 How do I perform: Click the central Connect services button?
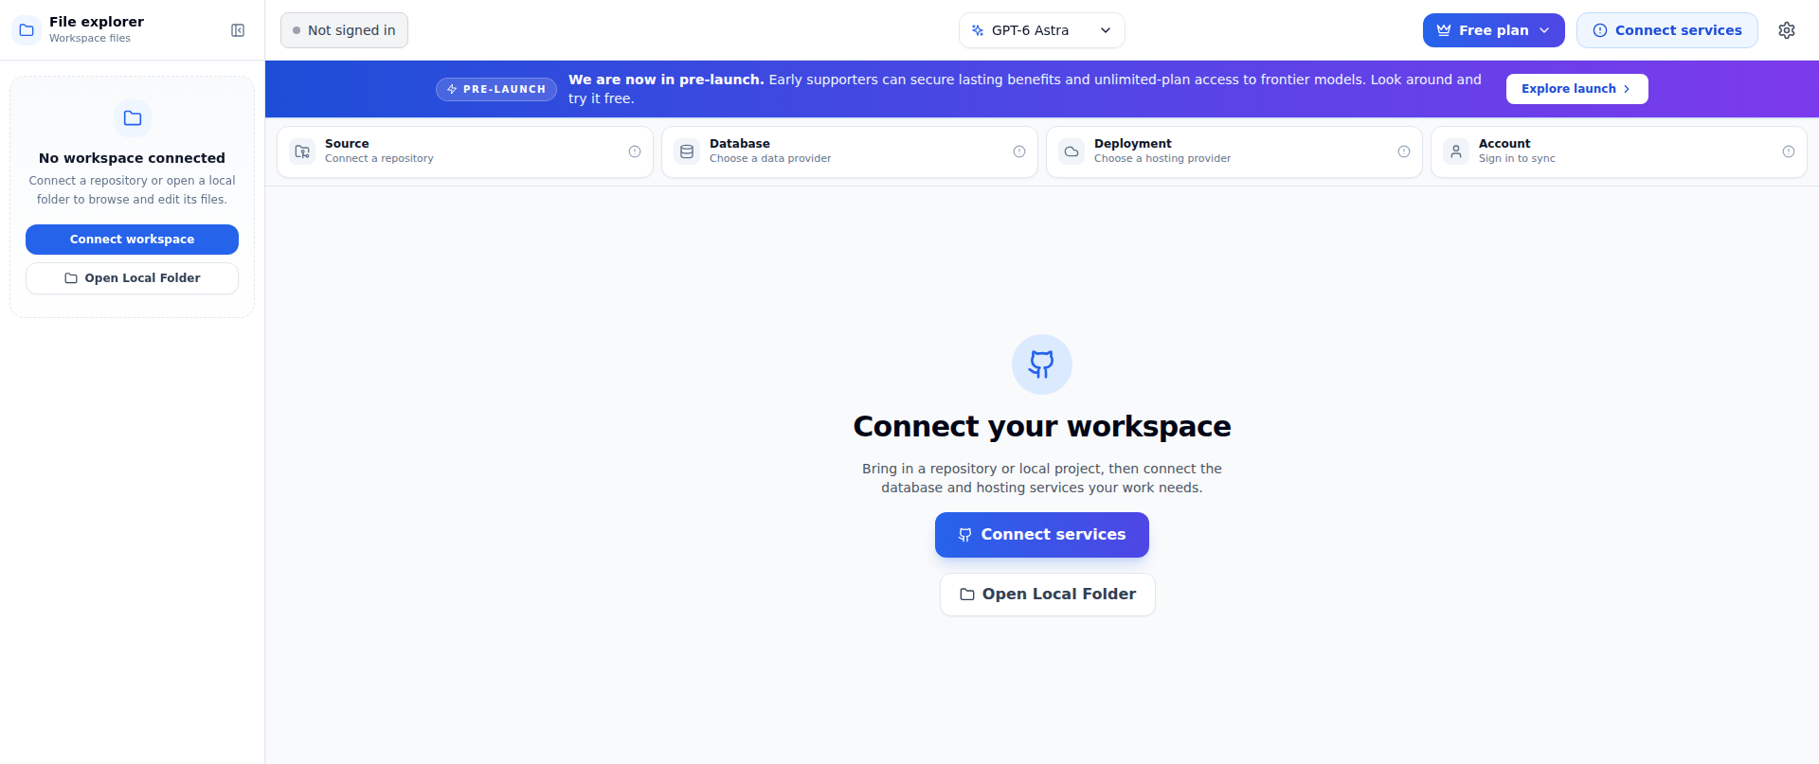pyautogui.click(x=1042, y=535)
